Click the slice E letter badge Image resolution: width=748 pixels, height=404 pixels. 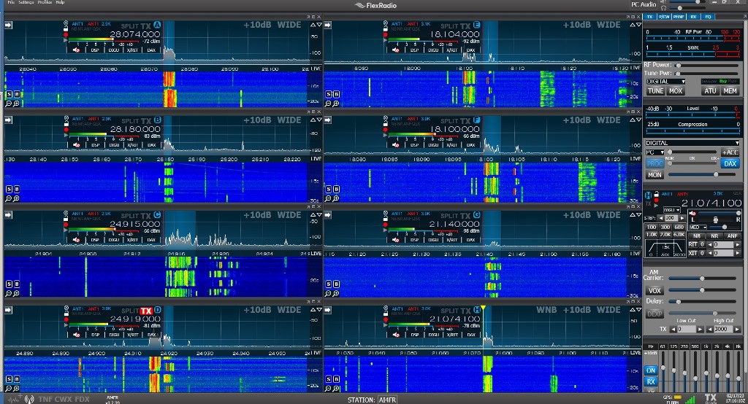coord(477,25)
